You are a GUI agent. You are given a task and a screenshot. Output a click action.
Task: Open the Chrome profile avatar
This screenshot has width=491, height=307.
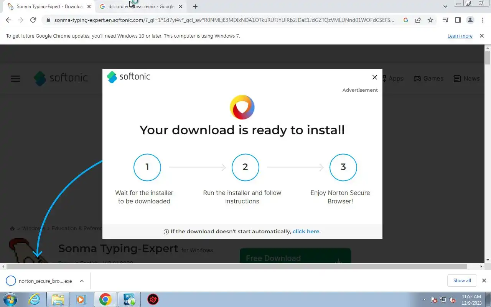coord(470,20)
